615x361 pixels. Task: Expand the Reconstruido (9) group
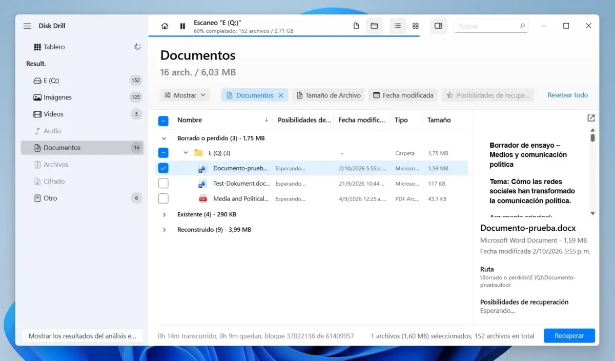coord(164,230)
